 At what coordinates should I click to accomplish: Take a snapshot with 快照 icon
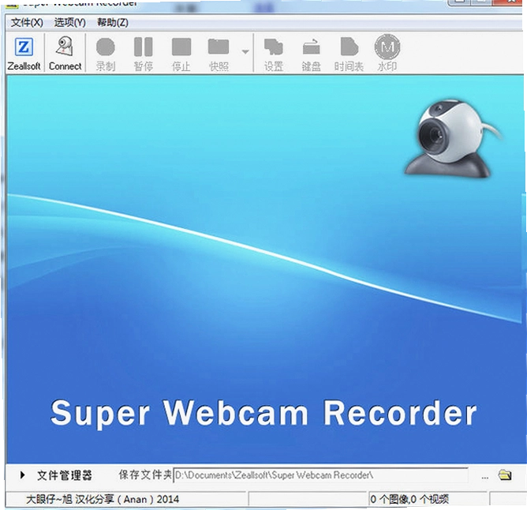[x=219, y=54]
